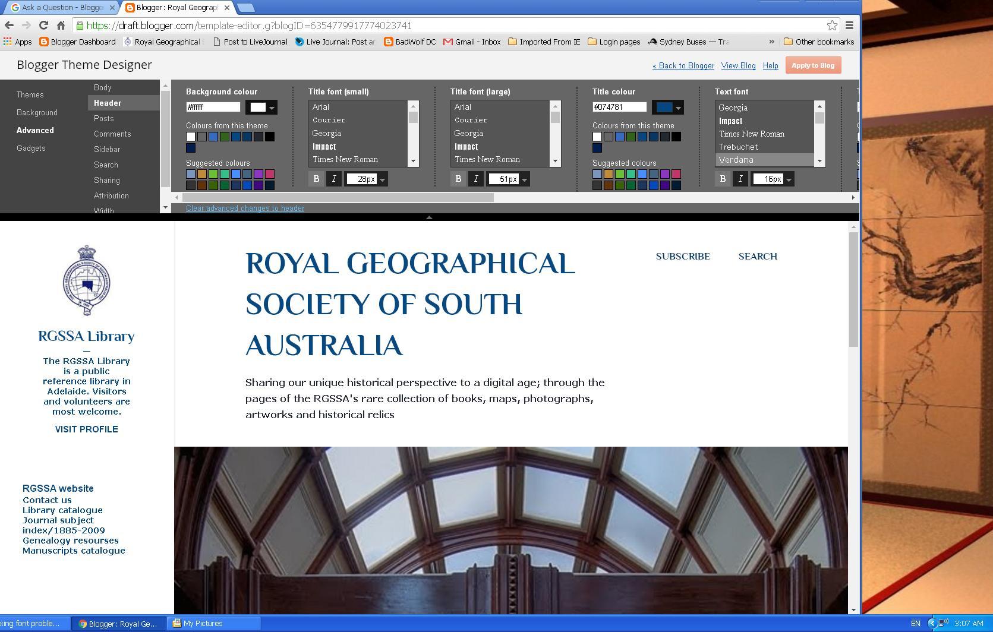Open the Blogger Dashboard bookmark
Viewport: 993px width, 632px height.
77,42
